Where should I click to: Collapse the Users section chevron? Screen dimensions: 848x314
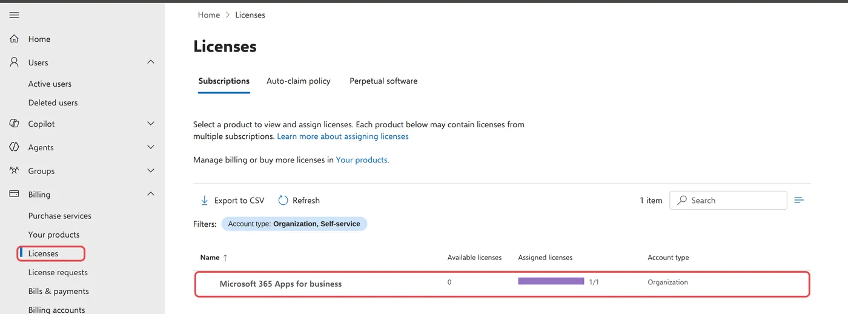(151, 62)
